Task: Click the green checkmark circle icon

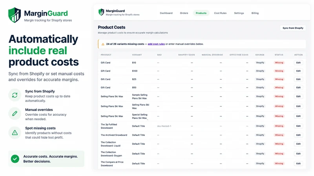Action: (15, 159)
